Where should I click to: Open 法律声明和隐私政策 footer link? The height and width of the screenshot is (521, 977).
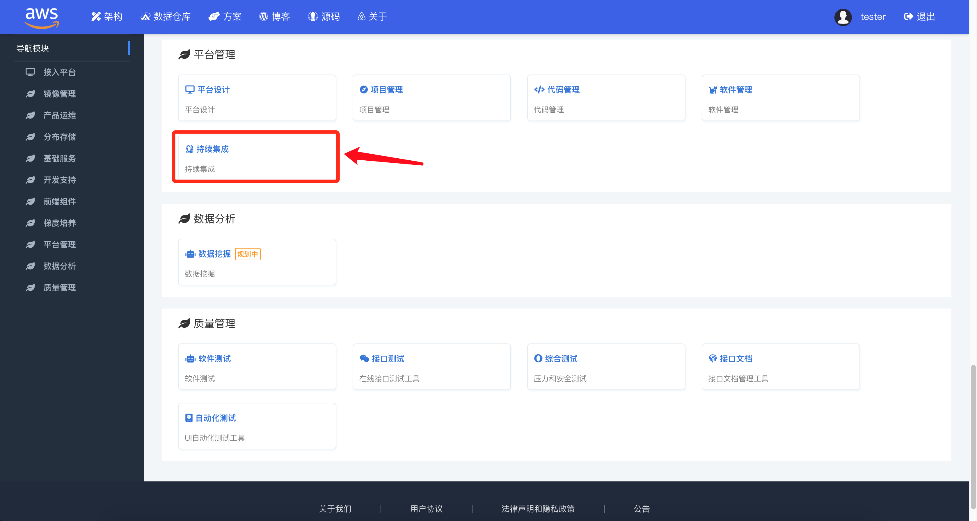click(x=538, y=508)
